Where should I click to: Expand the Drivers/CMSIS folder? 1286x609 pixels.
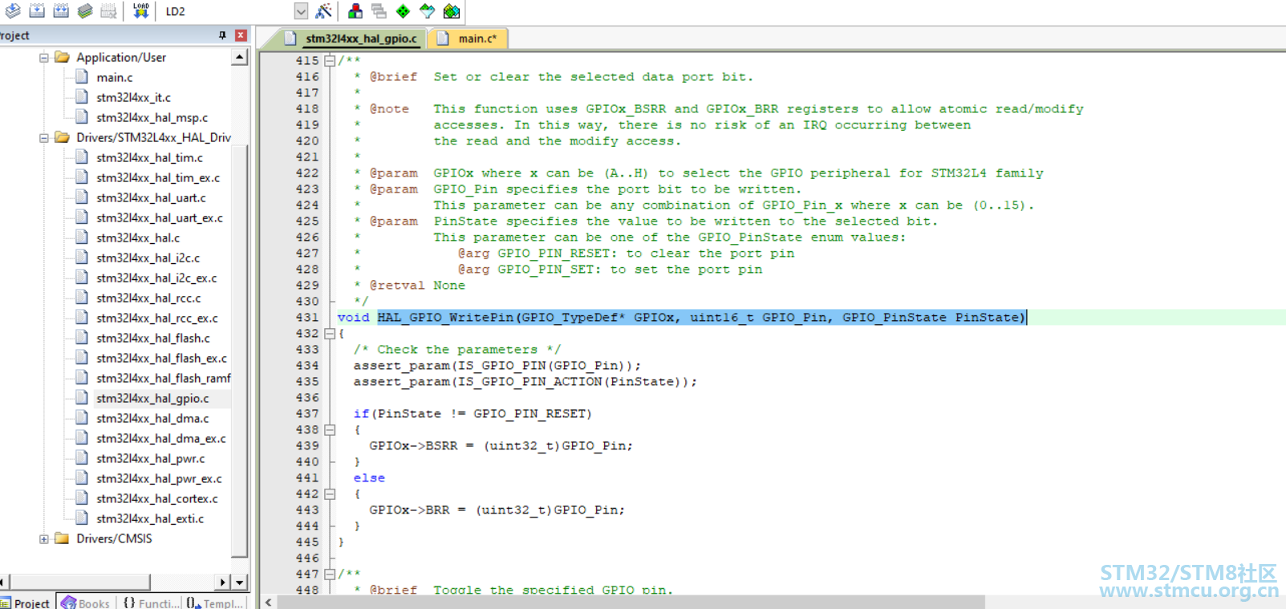[x=44, y=539]
